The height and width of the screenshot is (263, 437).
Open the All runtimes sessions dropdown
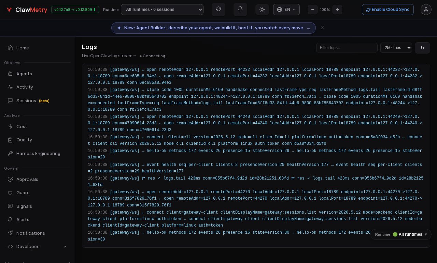point(162,10)
